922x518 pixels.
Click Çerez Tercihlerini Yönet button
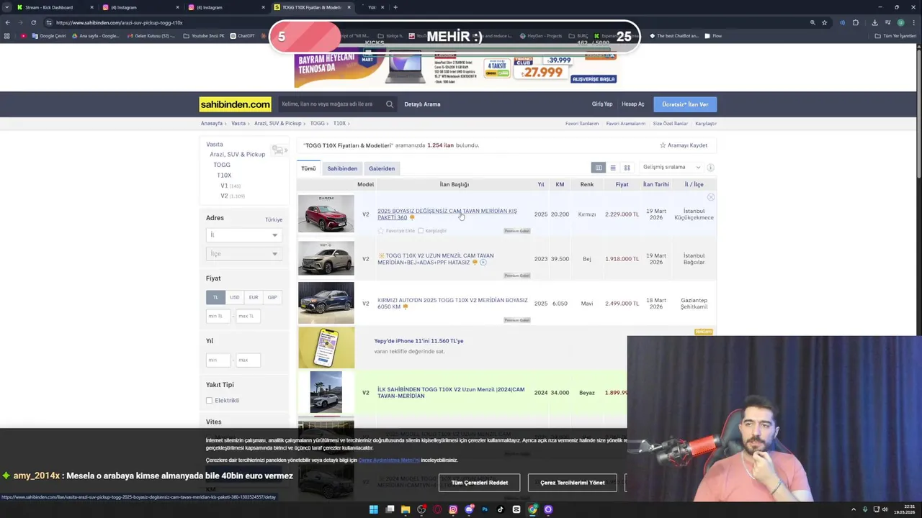(x=573, y=483)
